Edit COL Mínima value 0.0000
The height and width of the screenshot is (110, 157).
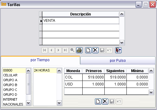click(138, 77)
